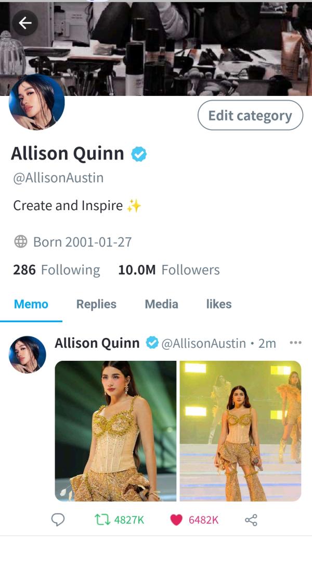312x561 pixels.
Task: Toggle the red heart like icon
Action: (x=176, y=520)
